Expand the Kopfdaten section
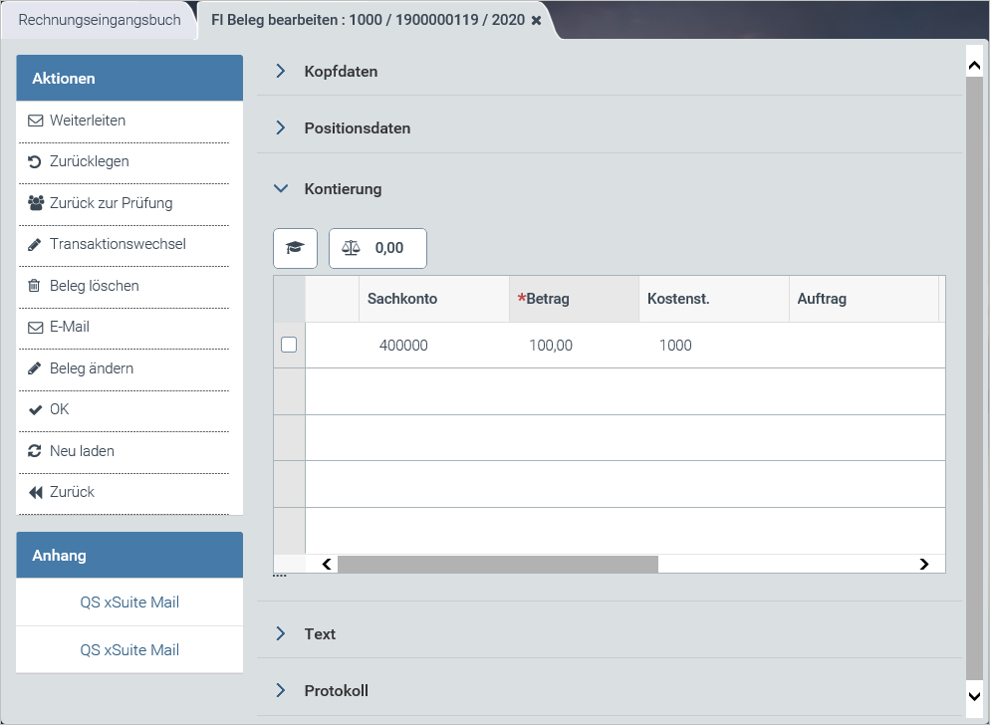The image size is (990, 725). 281,72
